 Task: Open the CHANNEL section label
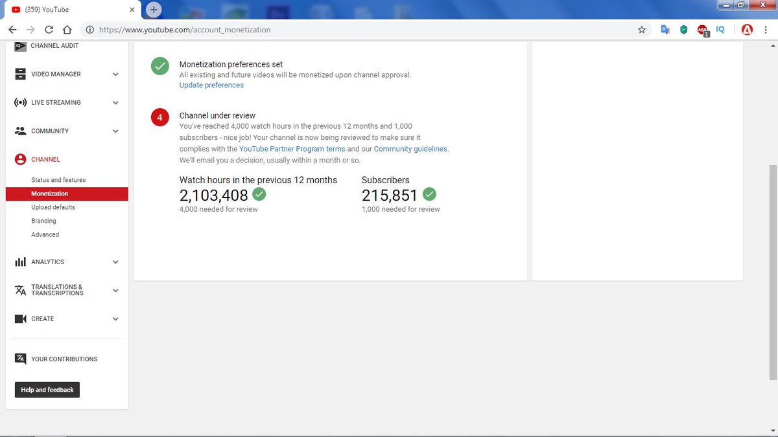click(45, 159)
